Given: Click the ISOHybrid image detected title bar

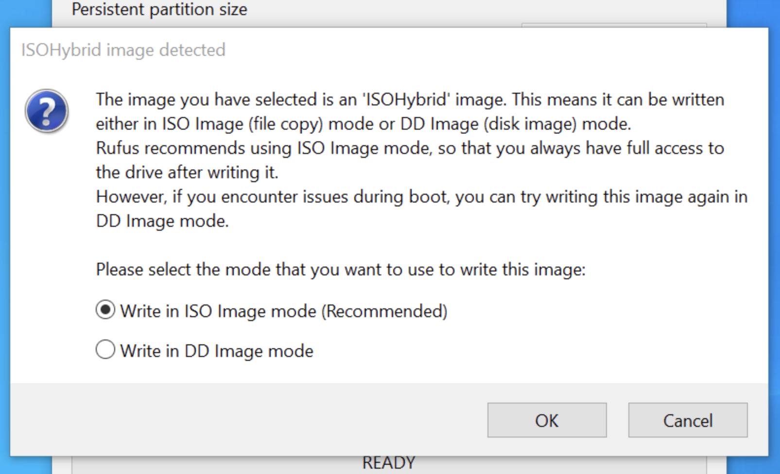Looking at the screenshot, I should pos(123,49).
